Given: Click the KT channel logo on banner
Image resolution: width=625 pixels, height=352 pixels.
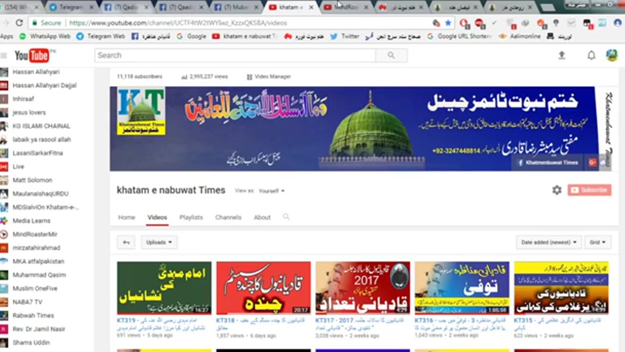Looking at the screenshot, I should [x=141, y=111].
